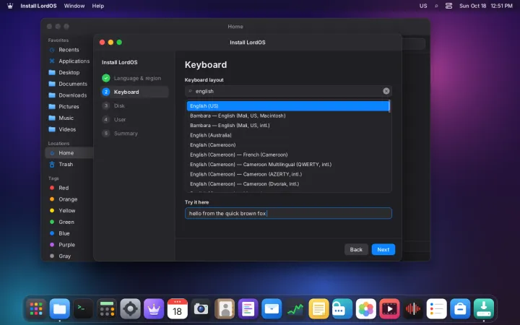The height and width of the screenshot is (325, 520).
Task: Click the installer download icon in dock
Action: click(483, 309)
